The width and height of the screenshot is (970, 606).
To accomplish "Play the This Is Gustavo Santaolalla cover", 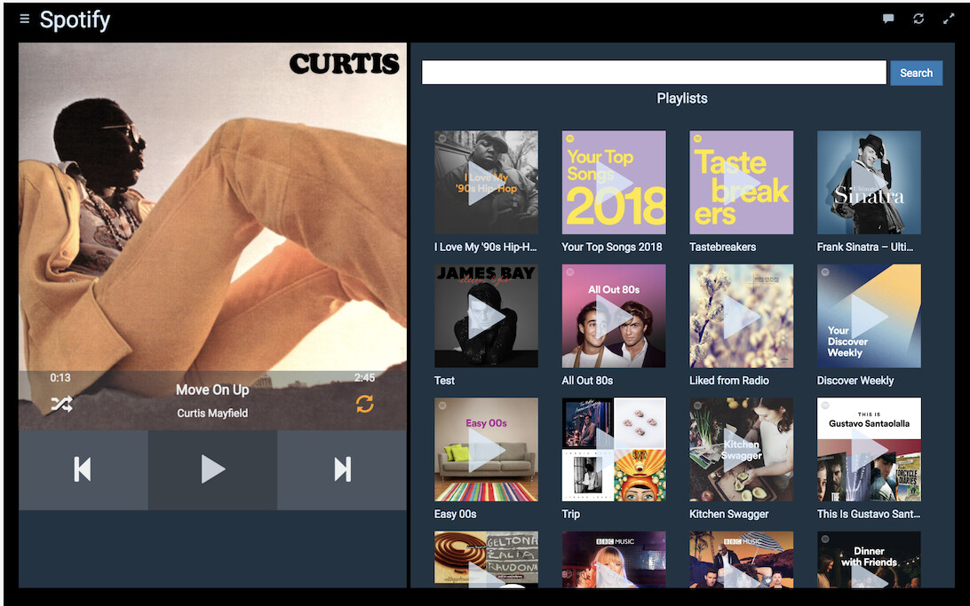I will (x=869, y=449).
